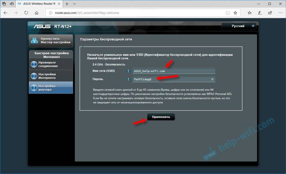Clear the password field with the X icon
Screen dimensions: 286x174
(x=212, y=79)
